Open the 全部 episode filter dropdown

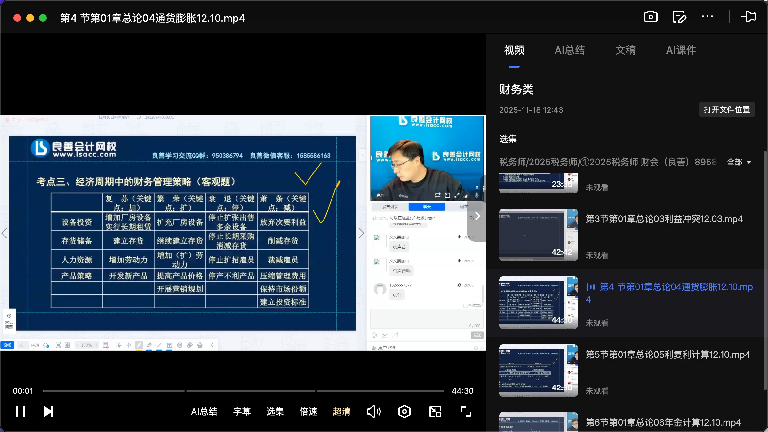(x=739, y=162)
